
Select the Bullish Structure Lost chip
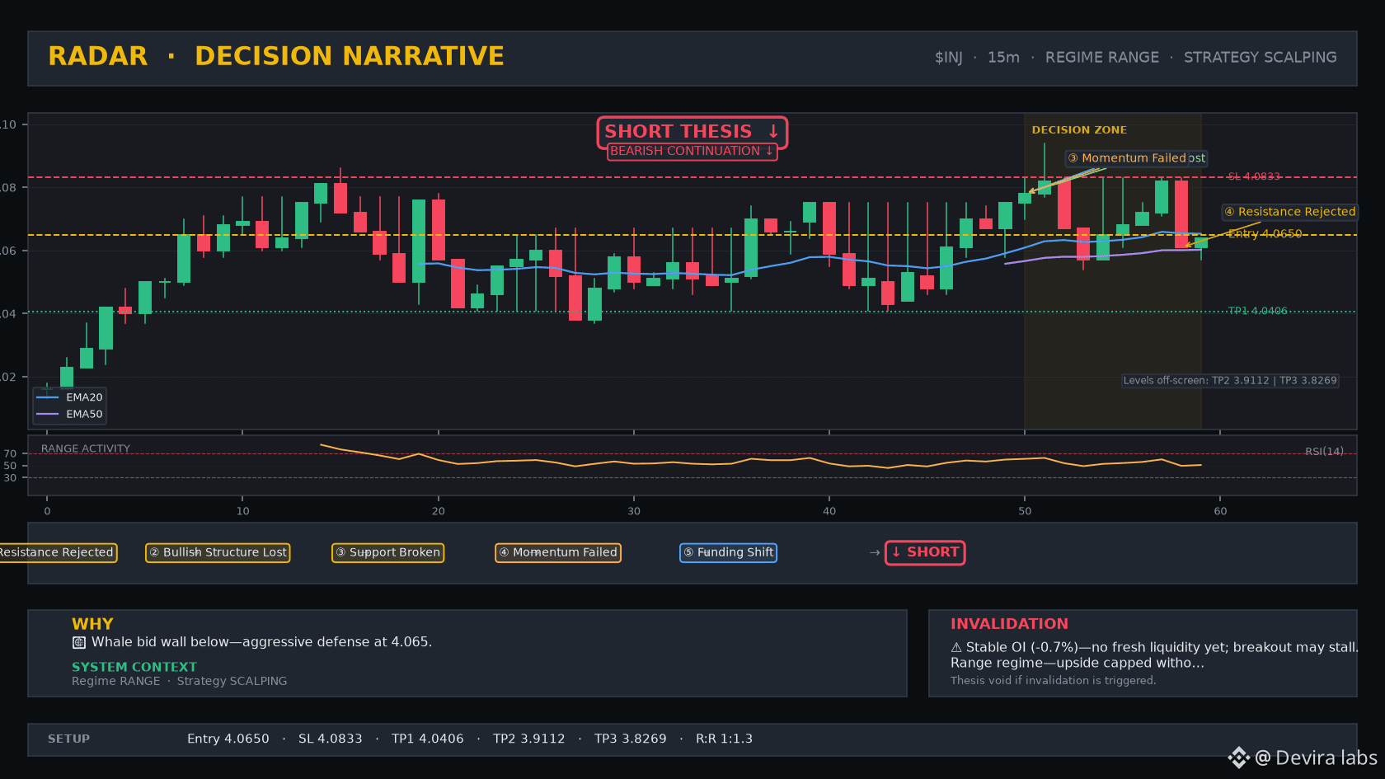[218, 552]
